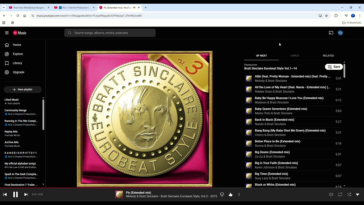Open the player's more actions menu
The width and height of the screenshot is (364, 205).
[x=239, y=194]
